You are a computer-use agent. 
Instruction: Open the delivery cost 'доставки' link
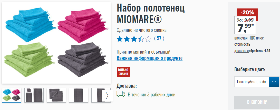[x=242, y=51]
